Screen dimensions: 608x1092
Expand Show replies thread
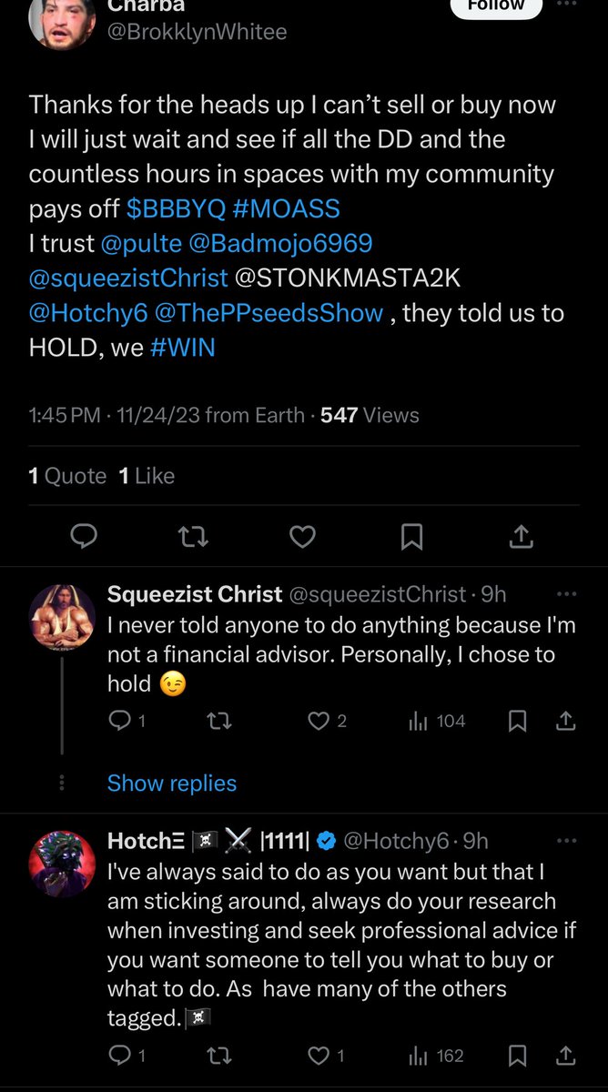coord(172,784)
